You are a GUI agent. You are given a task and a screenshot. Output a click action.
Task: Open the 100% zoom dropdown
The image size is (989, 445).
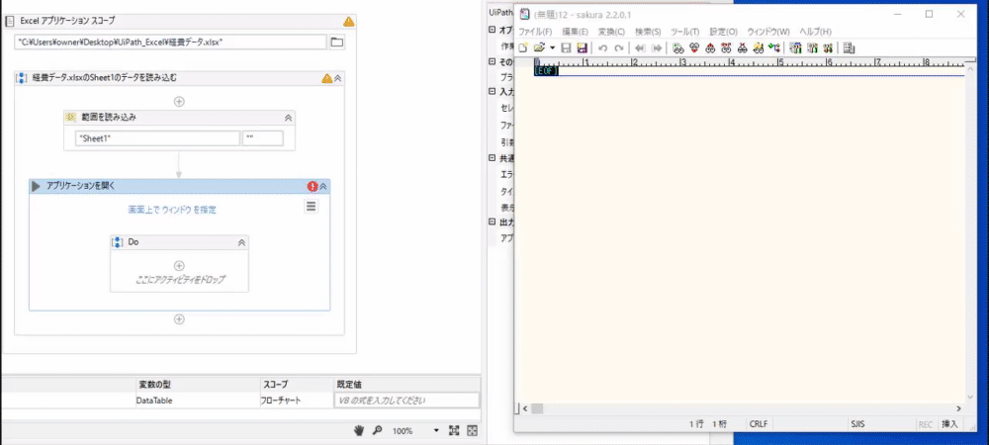(x=436, y=431)
